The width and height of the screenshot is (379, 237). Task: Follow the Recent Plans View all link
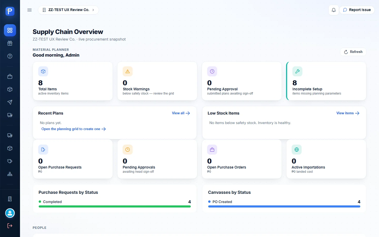pos(181,113)
